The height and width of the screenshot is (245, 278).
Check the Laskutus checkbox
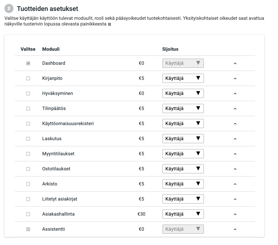[x=28, y=139]
